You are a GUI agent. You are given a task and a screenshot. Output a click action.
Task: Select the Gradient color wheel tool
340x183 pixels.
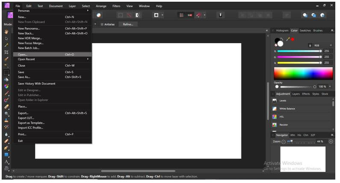(x=6, y=86)
